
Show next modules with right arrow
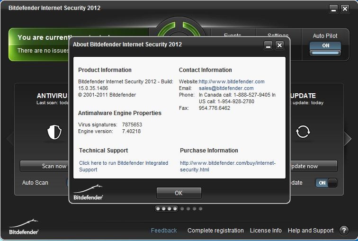pyautogui.click(x=348, y=138)
